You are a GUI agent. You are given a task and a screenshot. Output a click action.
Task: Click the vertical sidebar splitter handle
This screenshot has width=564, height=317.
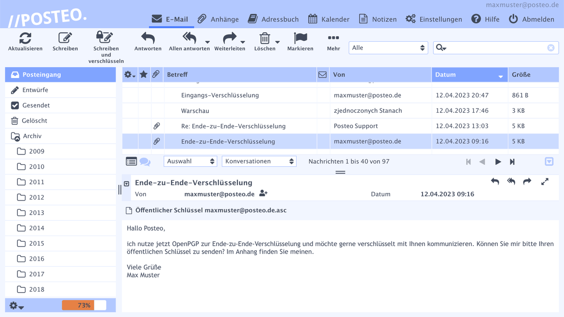[119, 189]
